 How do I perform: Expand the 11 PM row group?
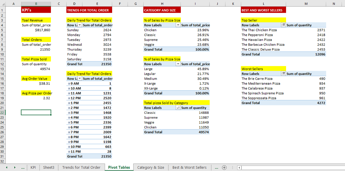coord(69,151)
